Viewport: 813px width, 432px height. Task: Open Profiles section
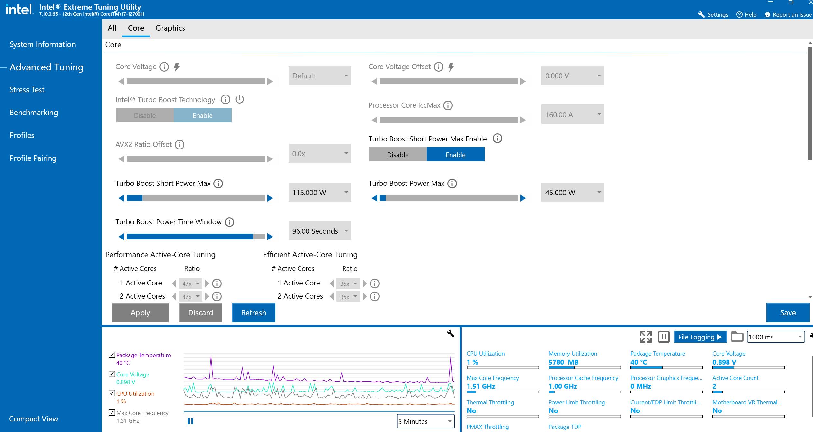click(22, 135)
